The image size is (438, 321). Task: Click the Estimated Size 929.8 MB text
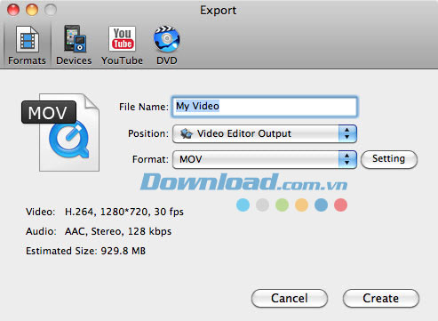pyautogui.click(x=85, y=251)
